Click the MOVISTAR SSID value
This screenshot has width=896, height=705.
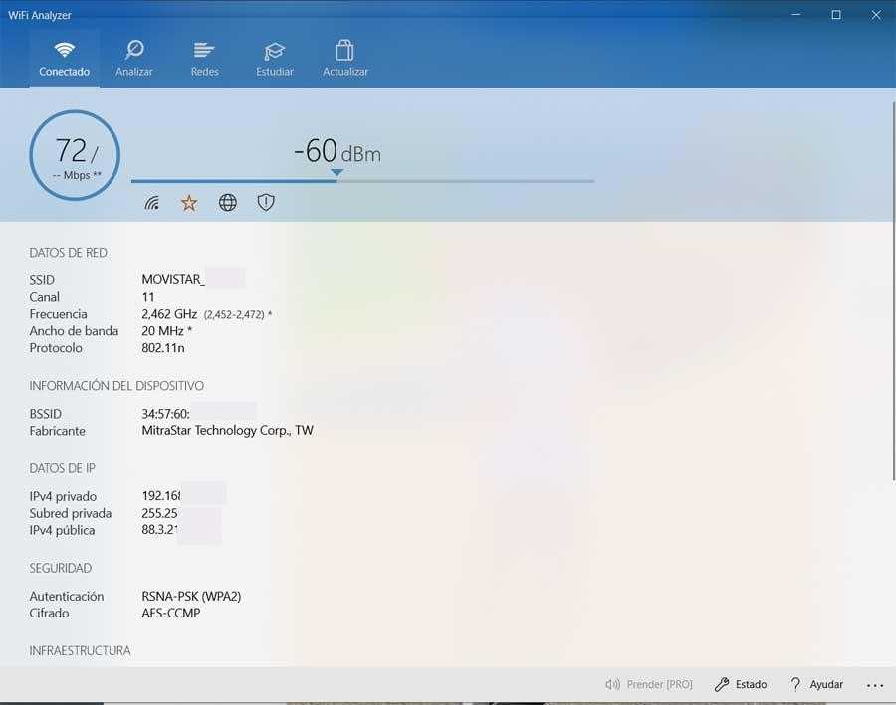pos(173,280)
